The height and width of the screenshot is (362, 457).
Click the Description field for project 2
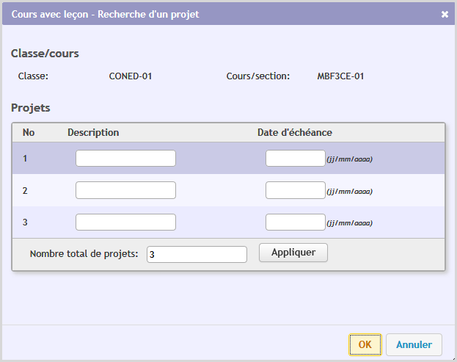tap(125, 190)
